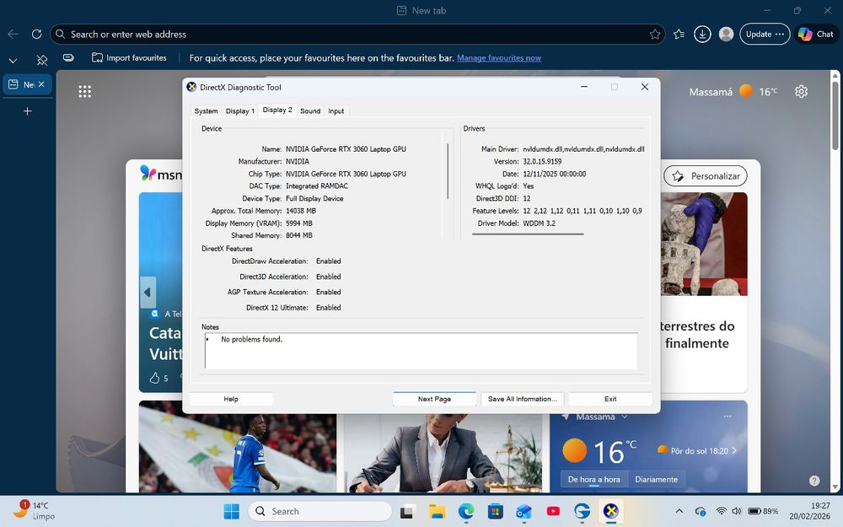The image size is (843, 527).
Task: Show the previous MSN carousel story with the arrow
Action: (148, 293)
